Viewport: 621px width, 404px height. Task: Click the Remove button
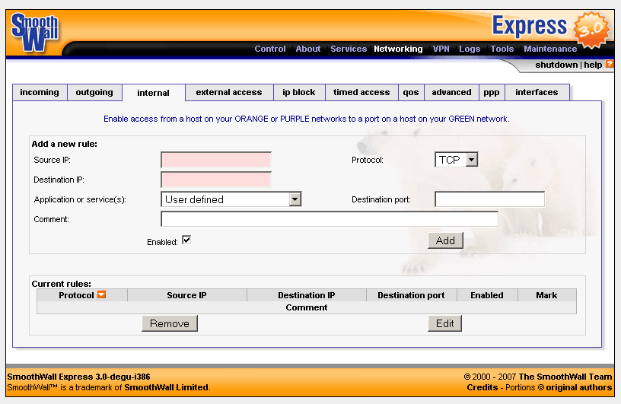[170, 323]
